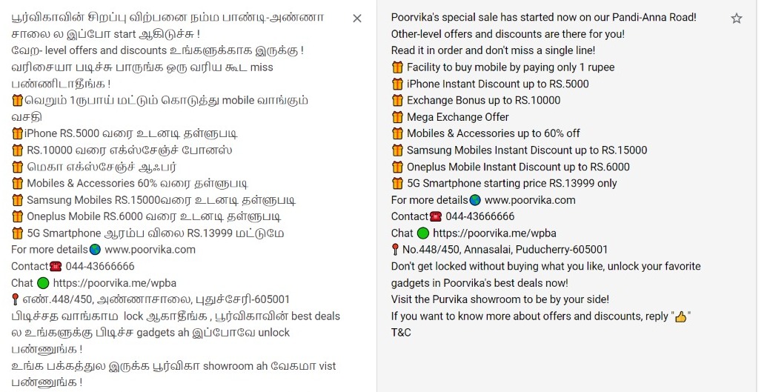Click the gift icon beside iPhone Instant Discount
The image size is (770, 392).
397,84
